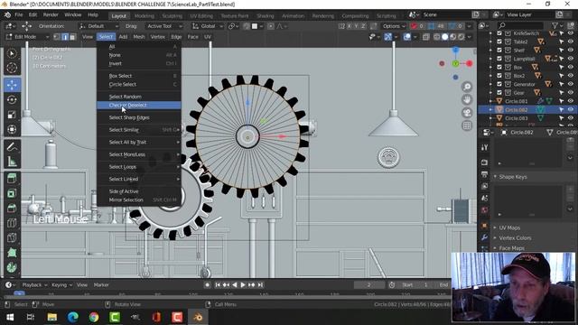Click the Windows Start button
This screenshot has height=325, width=578.
10,317
